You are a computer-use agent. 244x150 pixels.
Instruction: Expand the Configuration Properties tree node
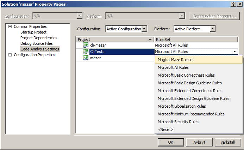pyautogui.click(x=10, y=55)
